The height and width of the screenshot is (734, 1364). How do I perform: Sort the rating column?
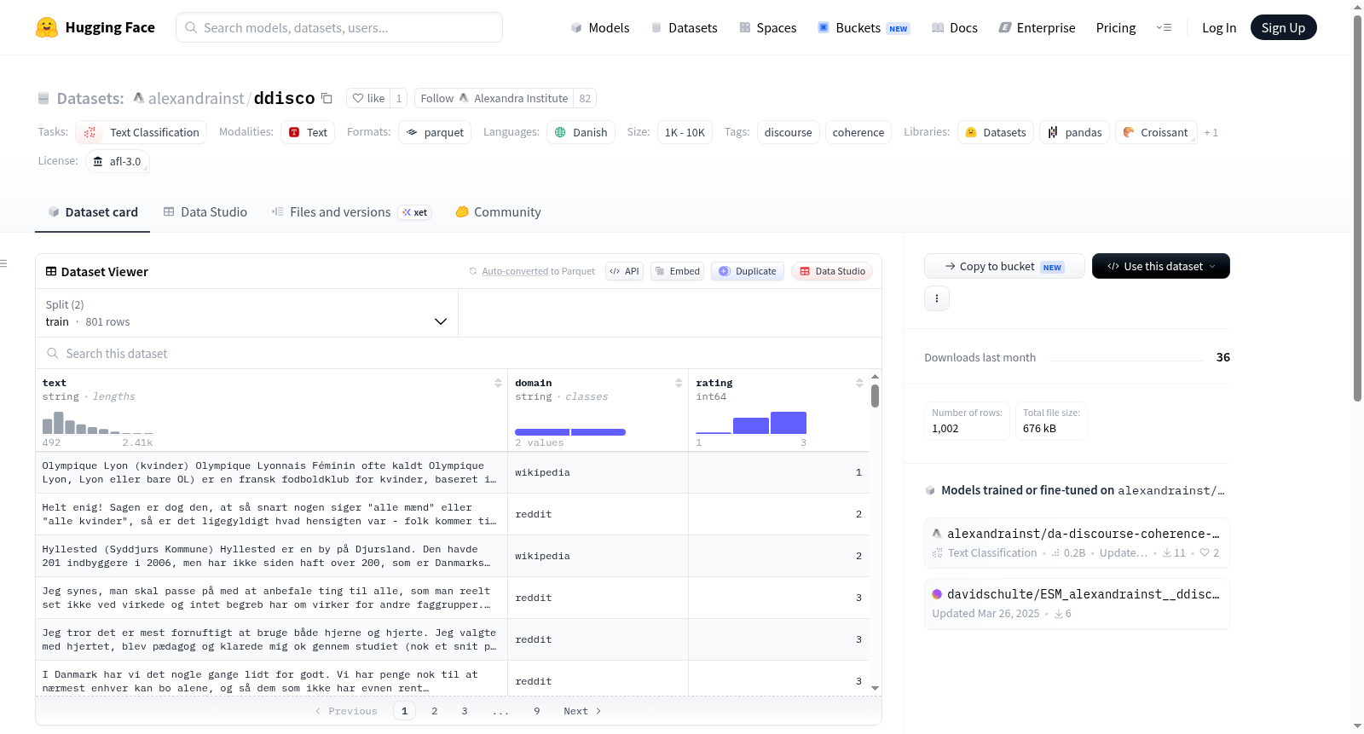coord(859,383)
